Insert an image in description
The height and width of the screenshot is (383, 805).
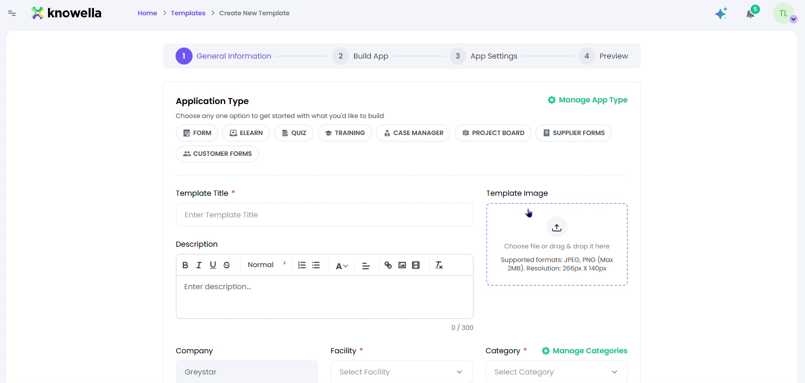(402, 265)
